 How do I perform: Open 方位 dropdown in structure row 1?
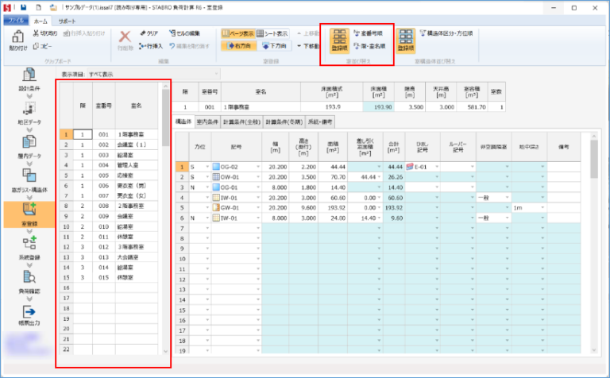[x=207, y=167]
